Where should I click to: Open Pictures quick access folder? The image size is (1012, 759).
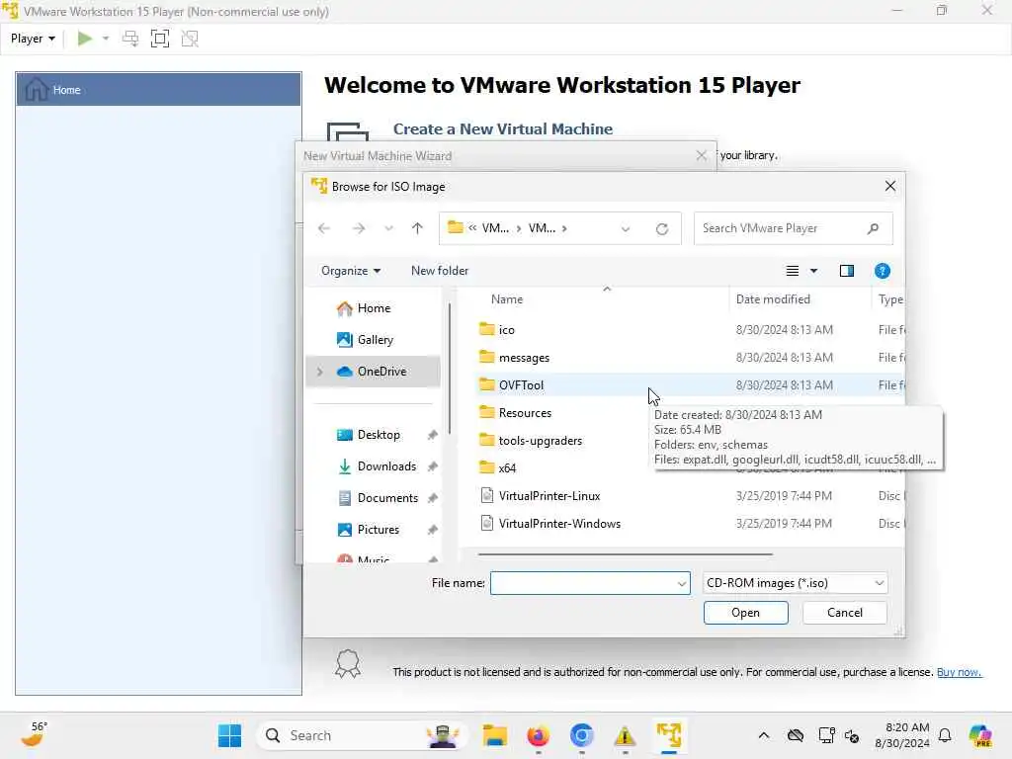[x=379, y=530]
